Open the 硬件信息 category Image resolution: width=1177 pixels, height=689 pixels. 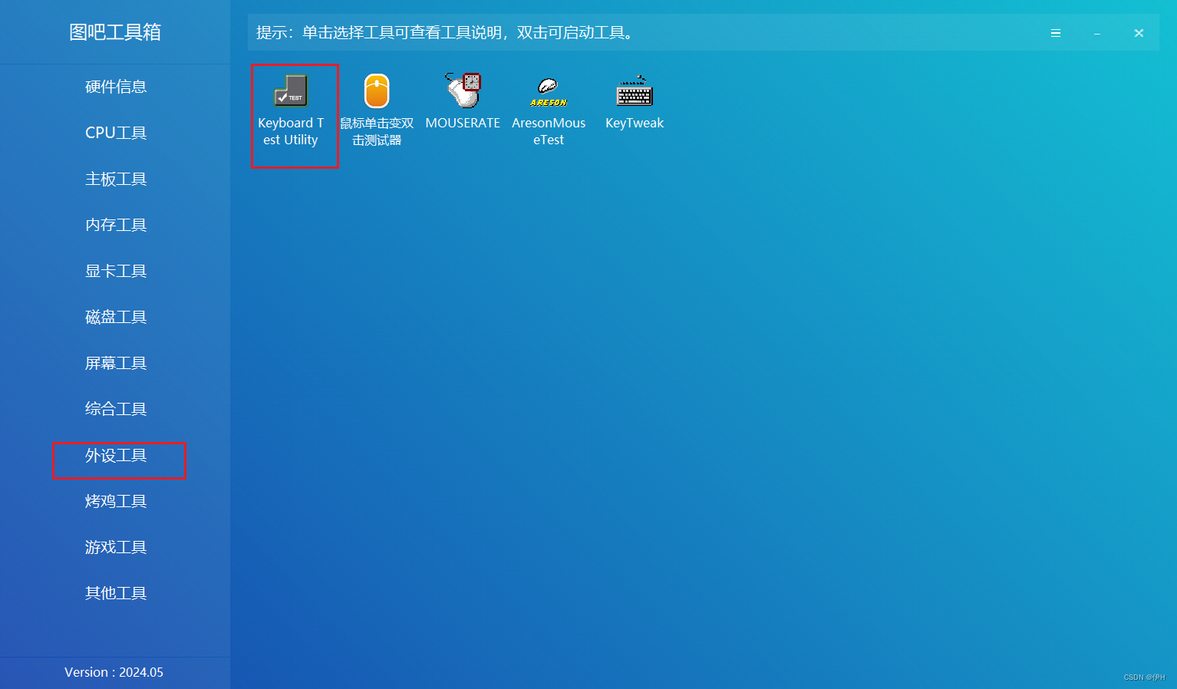tap(116, 87)
